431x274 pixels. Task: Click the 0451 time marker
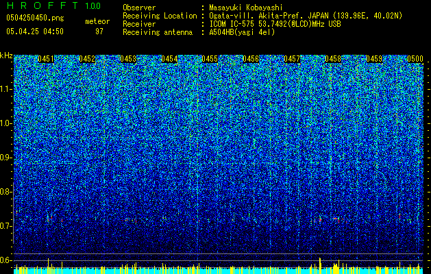(46, 59)
